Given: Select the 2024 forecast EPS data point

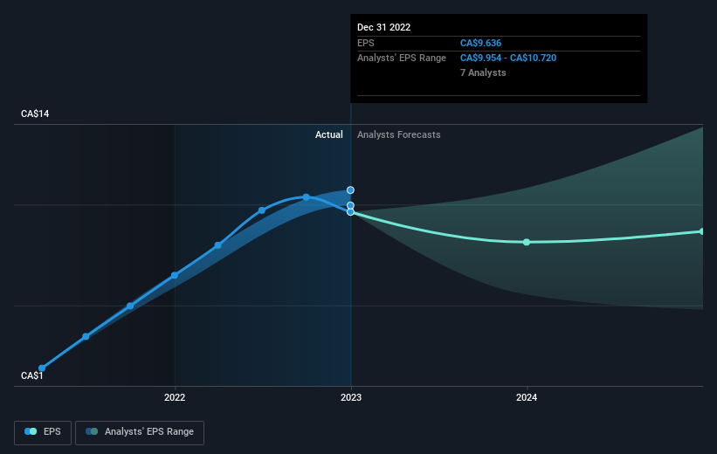Looking at the screenshot, I should (x=527, y=242).
